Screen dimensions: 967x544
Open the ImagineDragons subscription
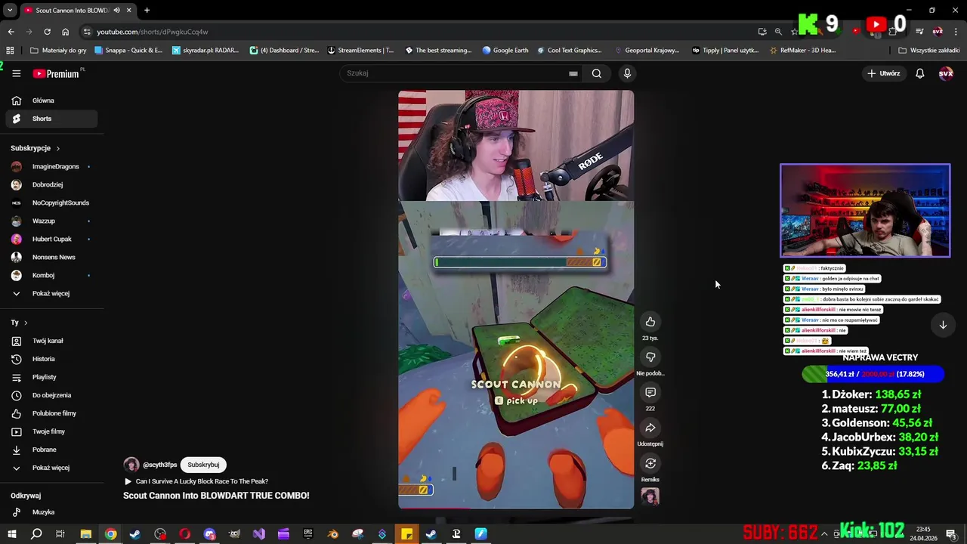pos(51,166)
